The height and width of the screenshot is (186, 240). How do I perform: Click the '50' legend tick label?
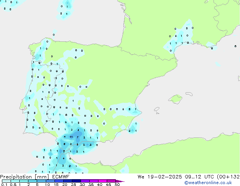coord(117,184)
